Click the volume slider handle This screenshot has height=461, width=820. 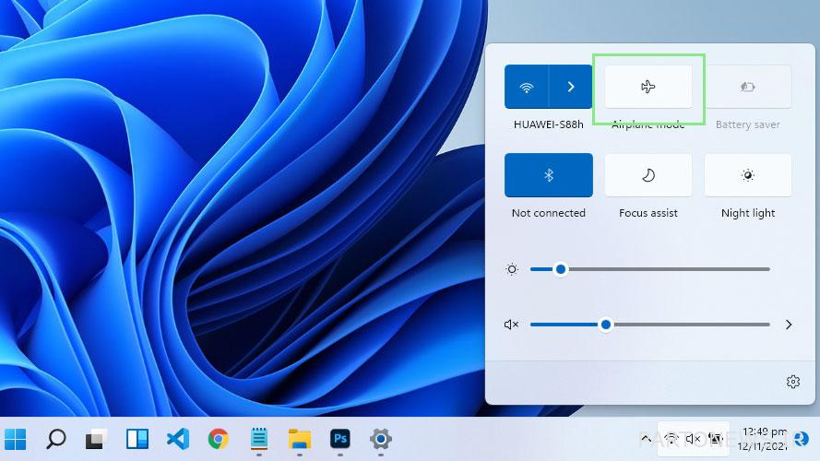tap(606, 325)
